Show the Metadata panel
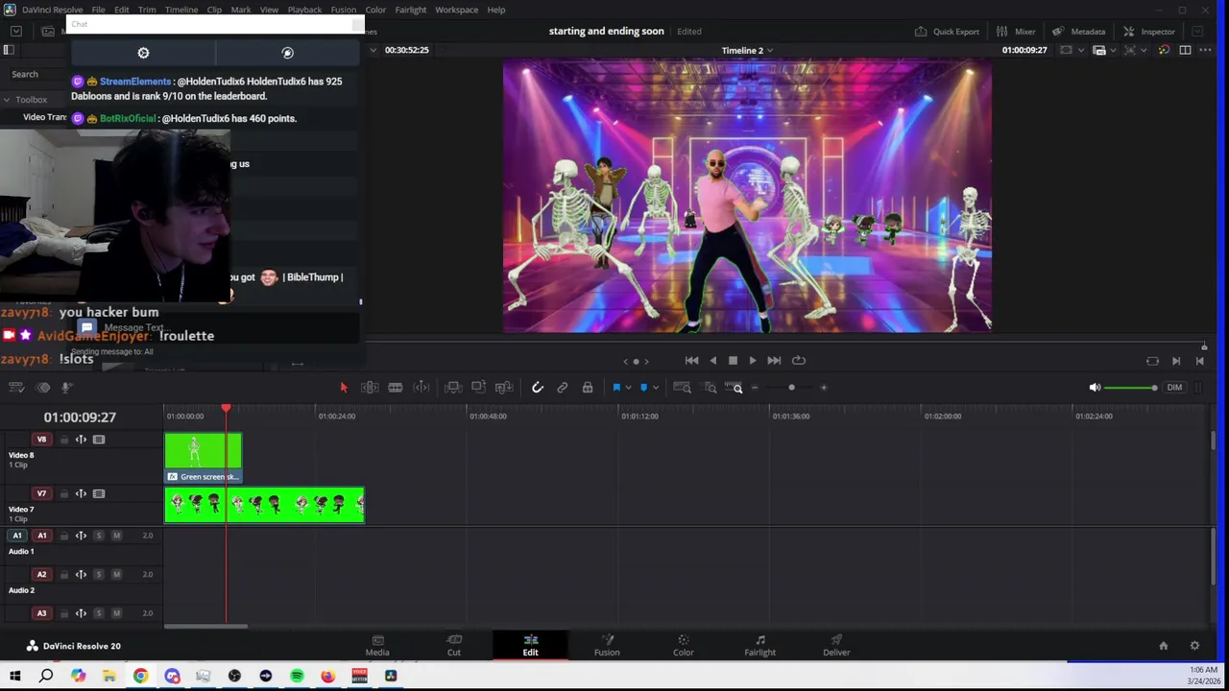 [x=1078, y=32]
